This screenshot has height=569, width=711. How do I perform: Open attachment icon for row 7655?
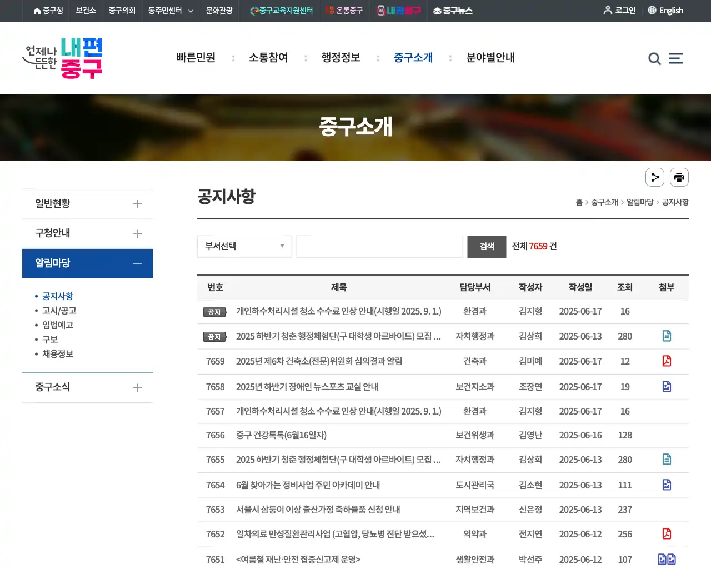click(667, 460)
